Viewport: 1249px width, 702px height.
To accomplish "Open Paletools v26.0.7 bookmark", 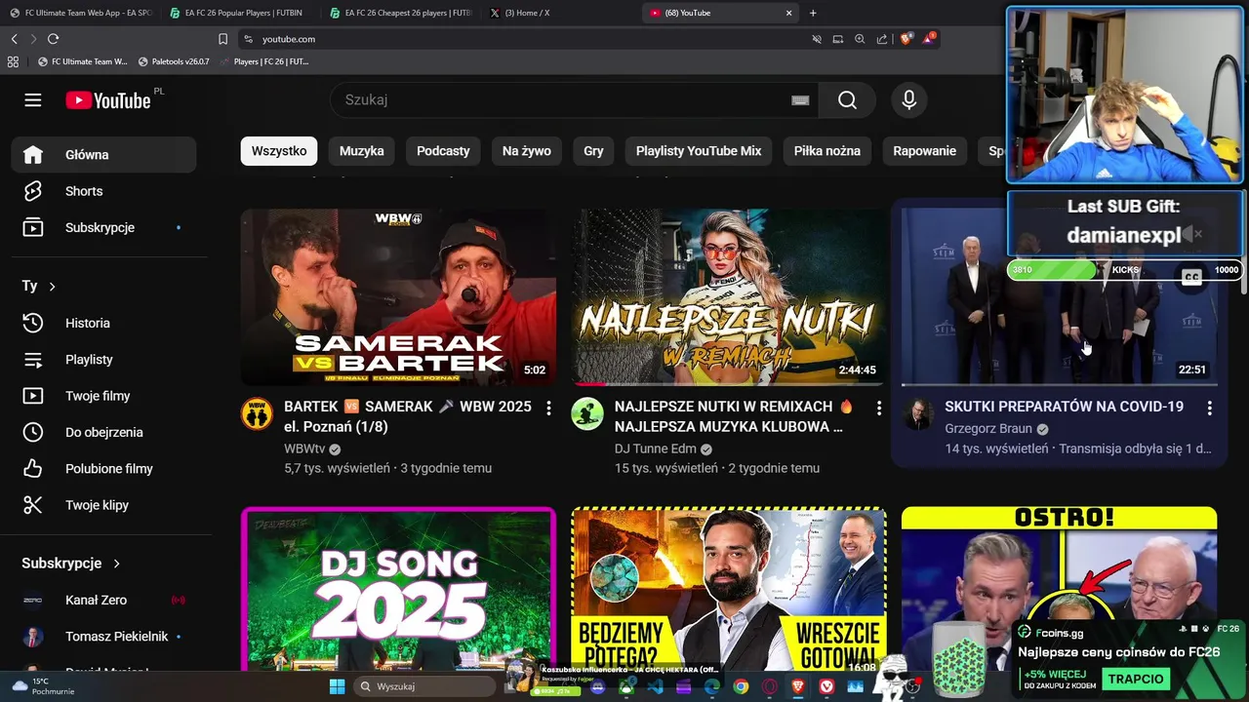I will 174,61.
